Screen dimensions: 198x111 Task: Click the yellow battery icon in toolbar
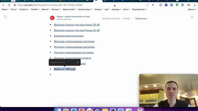(188, 5)
